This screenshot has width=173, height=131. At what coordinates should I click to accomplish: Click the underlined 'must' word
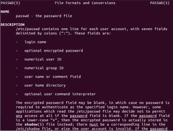pos(94,124)
